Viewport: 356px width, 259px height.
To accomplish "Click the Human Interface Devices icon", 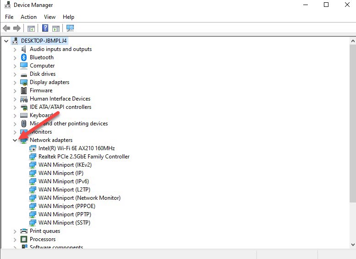I will (x=23, y=99).
